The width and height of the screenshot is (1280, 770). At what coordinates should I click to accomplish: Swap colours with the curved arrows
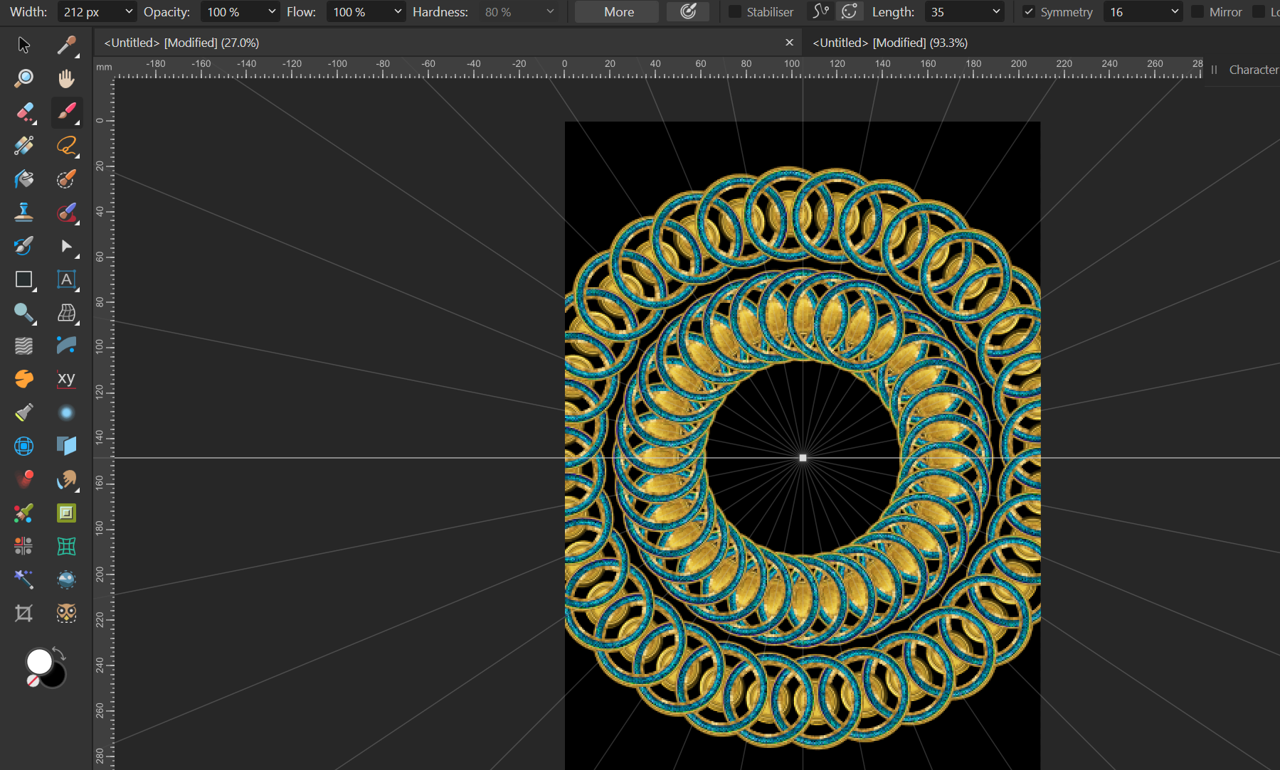coord(60,653)
